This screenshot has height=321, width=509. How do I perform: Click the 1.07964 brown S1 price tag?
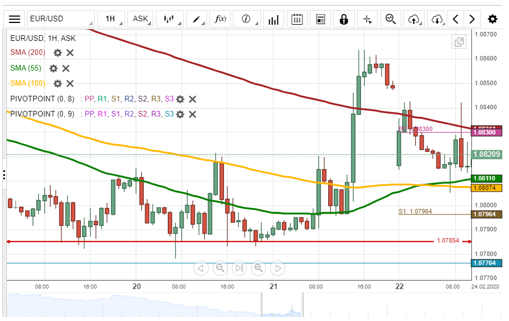487,214
